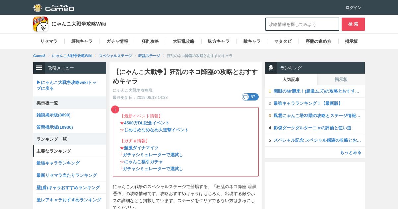The width and height of the screenshot is (398, 209).
Task: Click the 【ガチャ情報】 heading
Action: (x=135, y=141)
